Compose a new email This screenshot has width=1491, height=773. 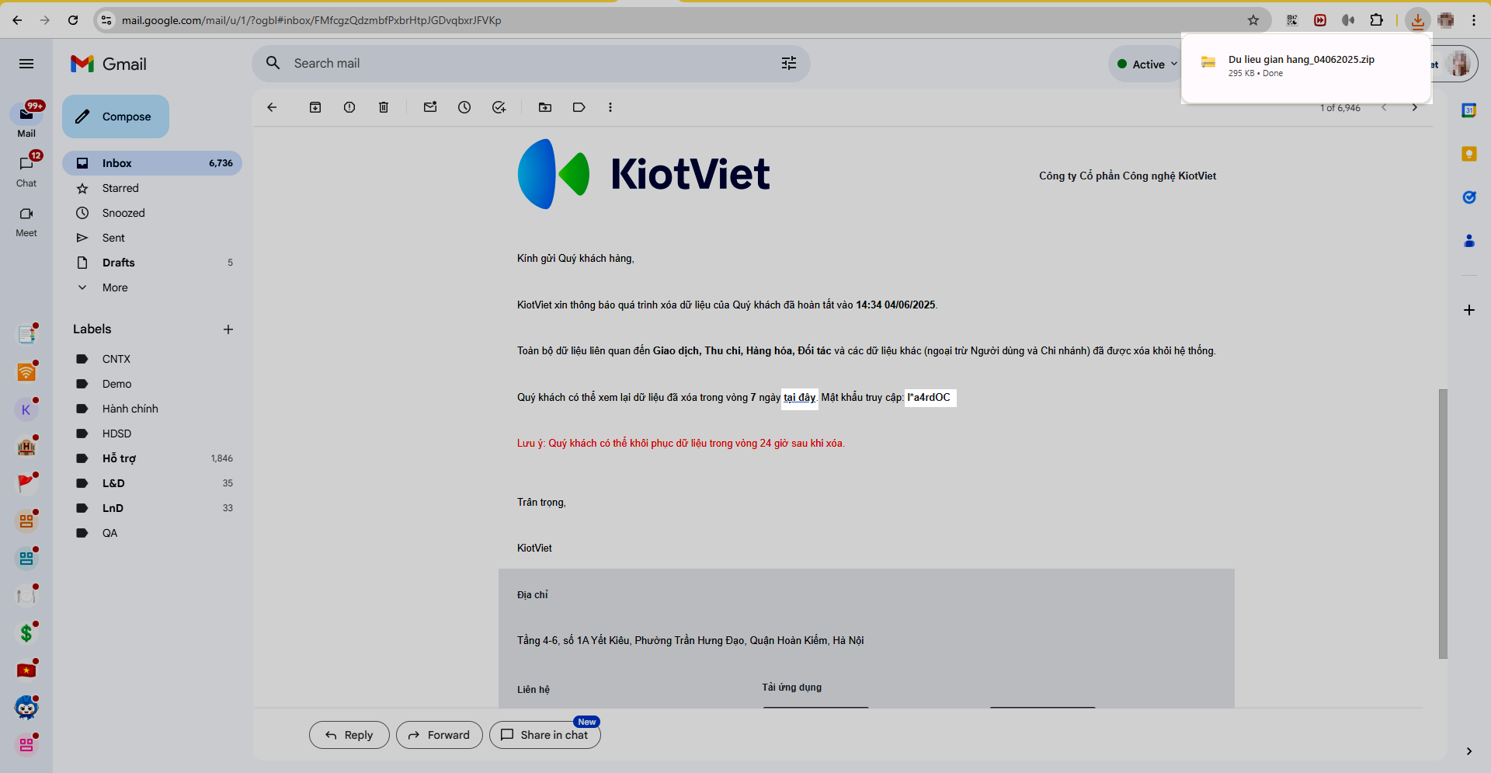[116, 117]
